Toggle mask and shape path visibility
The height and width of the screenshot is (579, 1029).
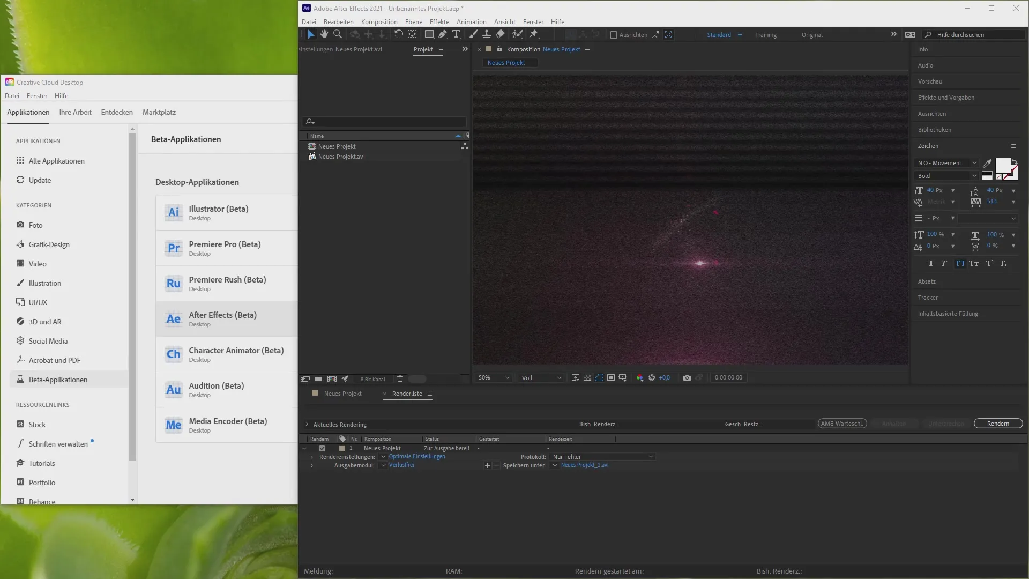[x=599, y=378]
